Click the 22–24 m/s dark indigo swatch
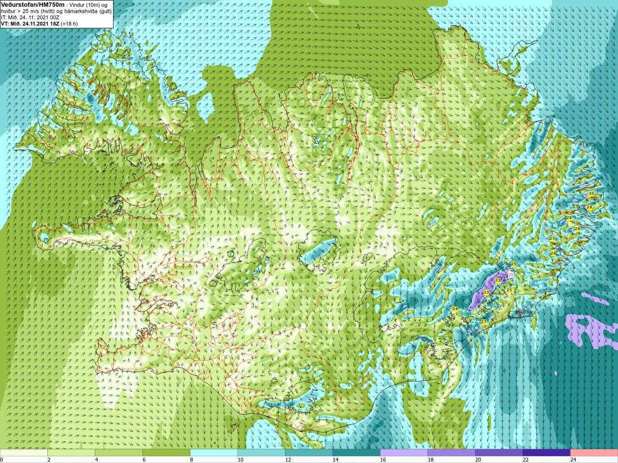Image resolution: width=618 pixels, height=463 pixels. coord(547,452)
